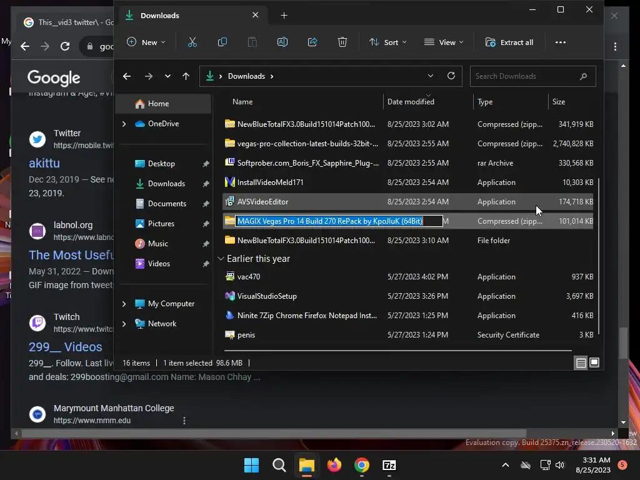Expand address bar history dropdown

tap(430, 76)
